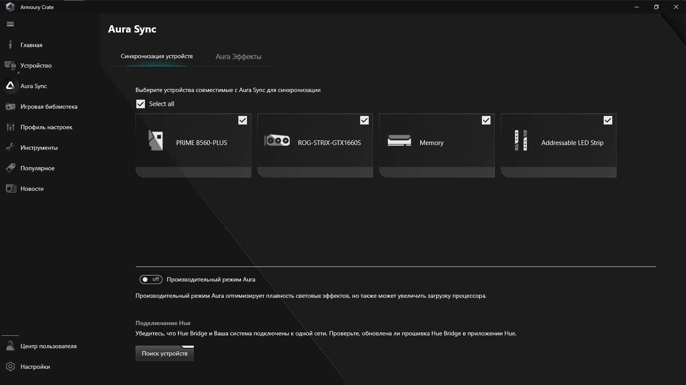Click the ROG-STRIX-GTX1660S label
Screen dimensions: 686x385
coord(329,143)
